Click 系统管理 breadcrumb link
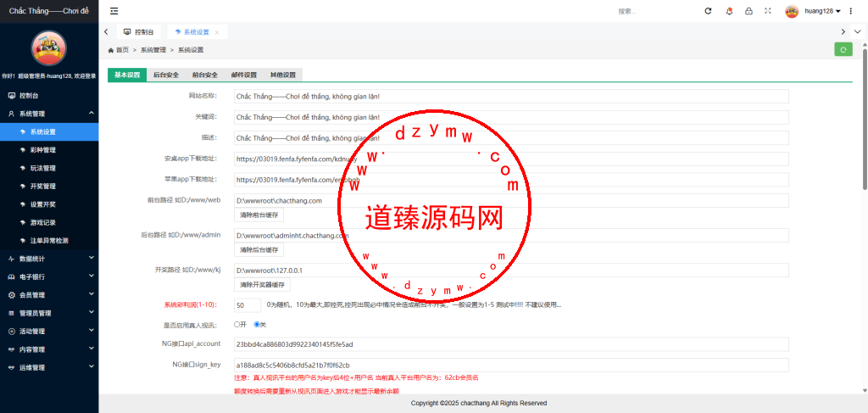Viewport: 868px width, 413px height. pyautogui.click(x=153, y=50)
